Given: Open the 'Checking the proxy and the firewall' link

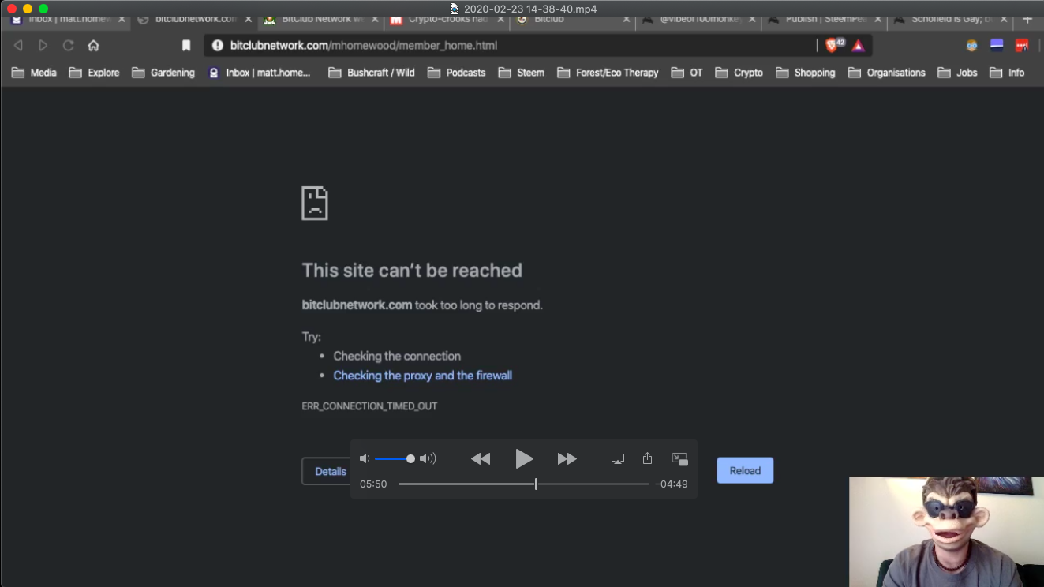Looking at the screenshot, I should pos(423,376).
